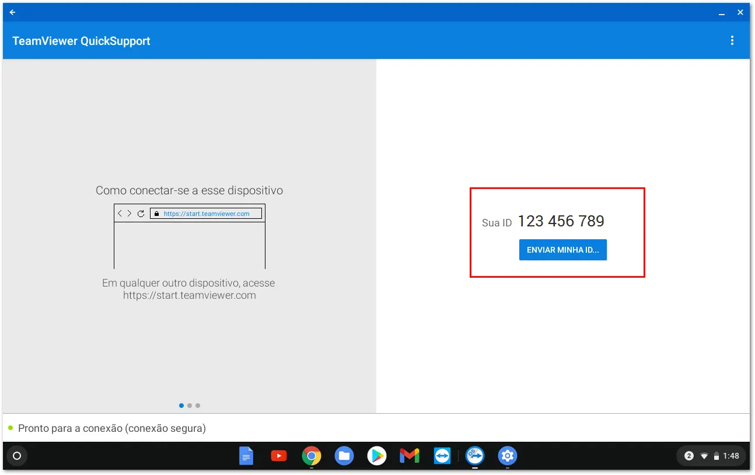Click the Como conectar-se a esse dispositivo heading
Image resolution: width=755 pixels, height=475 pixels.
(189, 190)
